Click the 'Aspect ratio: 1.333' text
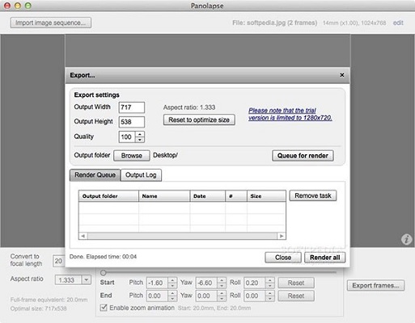 189,107
